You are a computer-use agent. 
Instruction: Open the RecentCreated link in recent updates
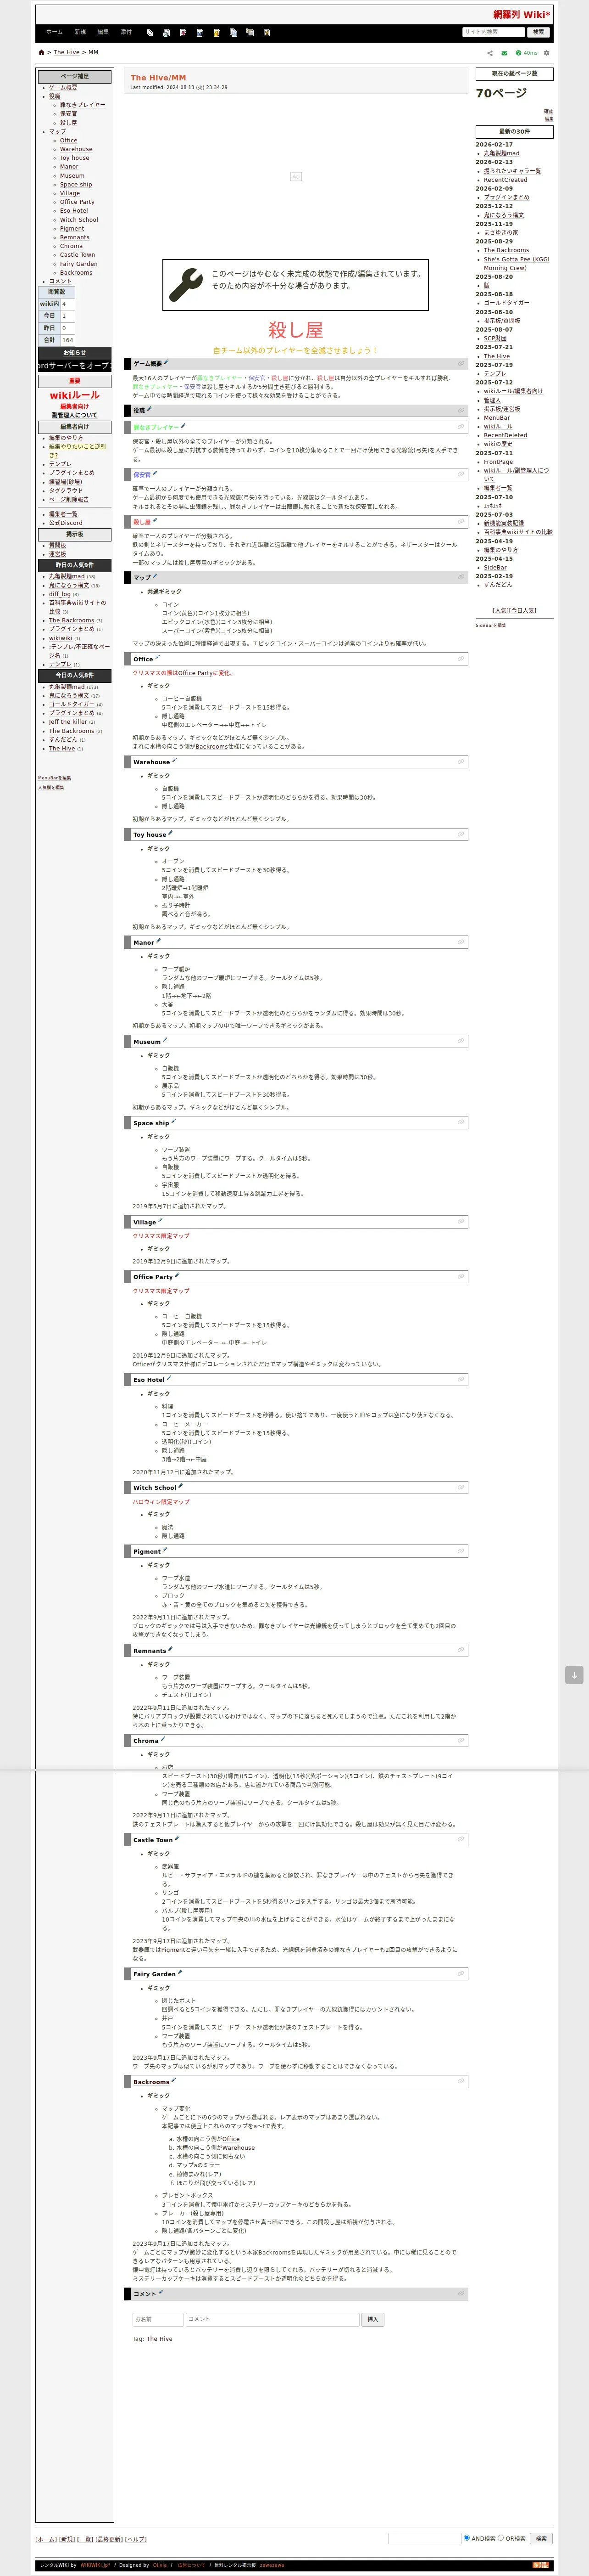tap(505, 180)
